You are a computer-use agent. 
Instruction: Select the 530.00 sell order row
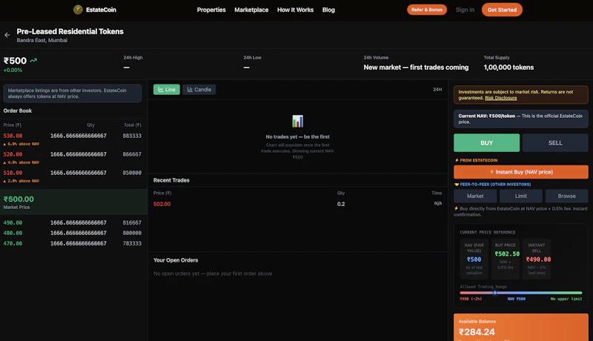coord(72,139)
